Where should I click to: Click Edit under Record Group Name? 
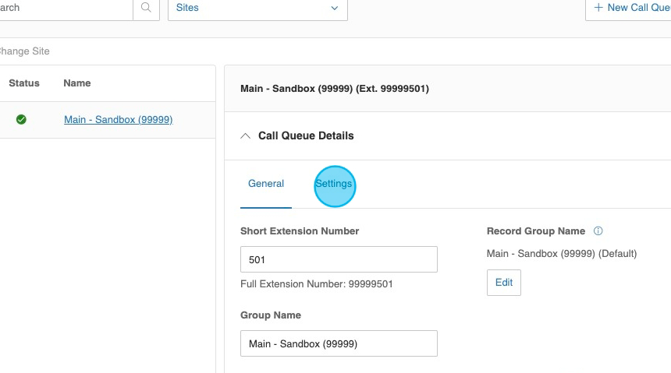[x=503, y=283]
